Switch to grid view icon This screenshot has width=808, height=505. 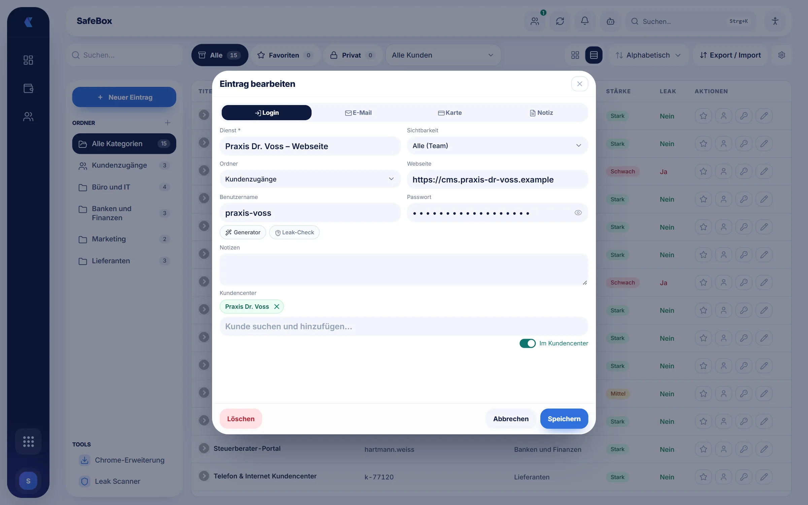575,55
